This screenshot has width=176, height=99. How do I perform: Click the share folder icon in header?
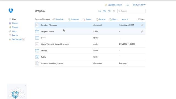point(109,11)
